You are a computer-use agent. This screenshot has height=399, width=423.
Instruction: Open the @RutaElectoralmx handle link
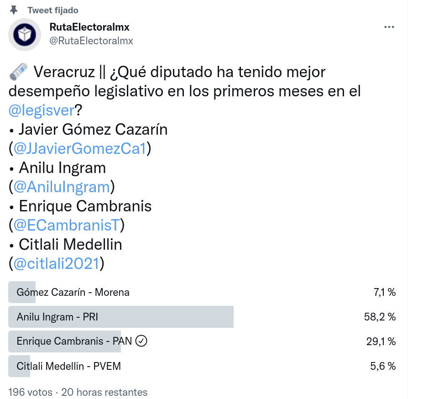pos(91,41)
